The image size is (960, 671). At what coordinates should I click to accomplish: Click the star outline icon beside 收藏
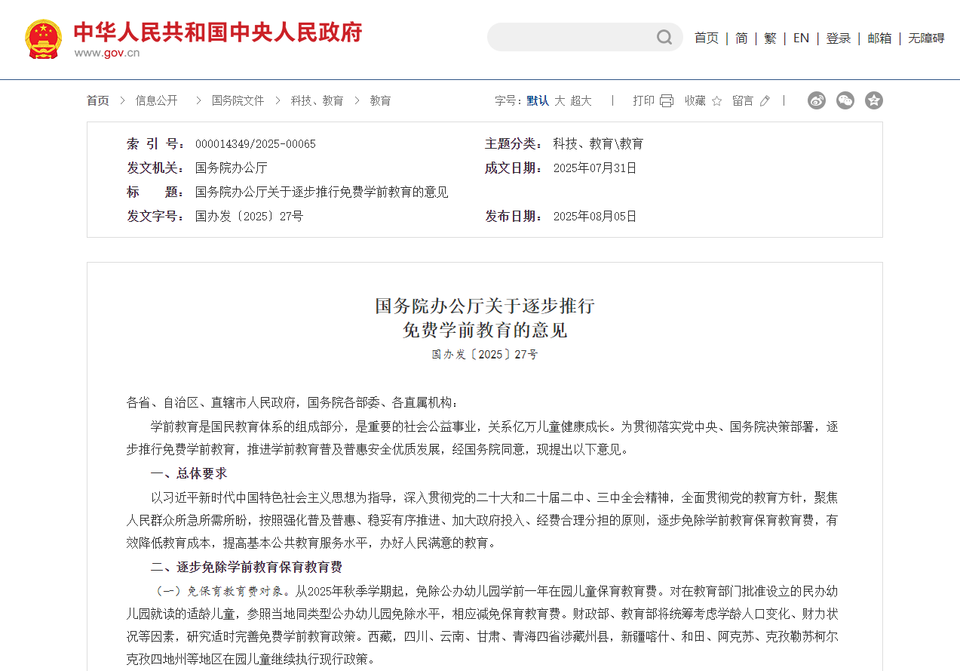pos(716,101)
